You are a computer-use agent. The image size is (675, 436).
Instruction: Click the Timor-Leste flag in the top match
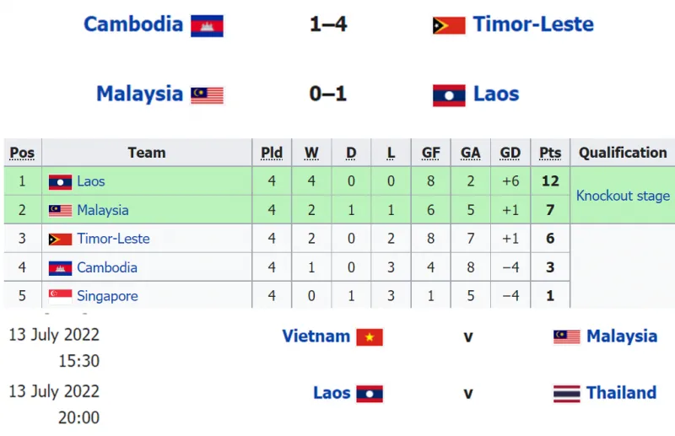click(x=449, y=25)
